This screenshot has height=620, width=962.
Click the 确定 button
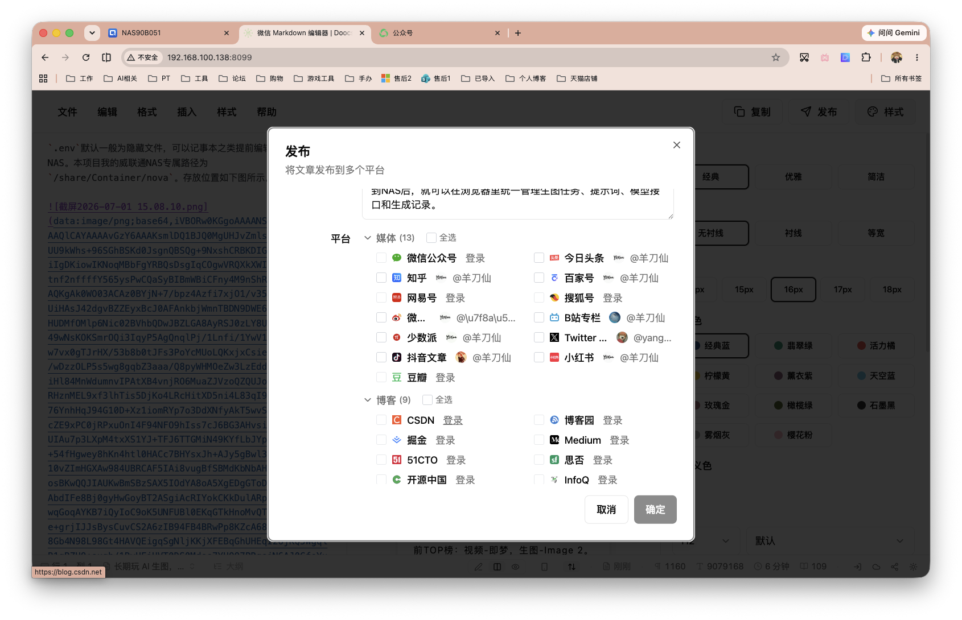[655, 510]
